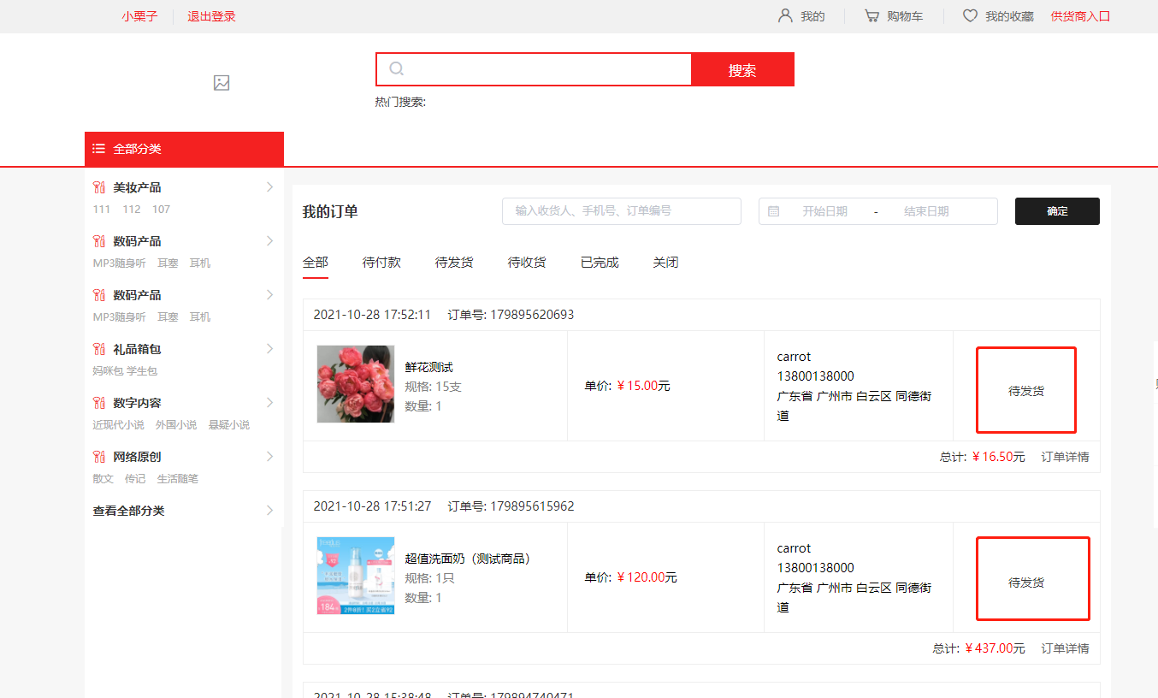Open the 鲜花测试 product thumbnail
Viewport: 1158px width, 698px height.
(356, 384)
